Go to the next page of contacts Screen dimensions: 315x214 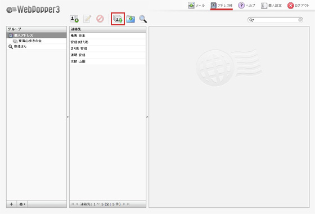[124, 204]
